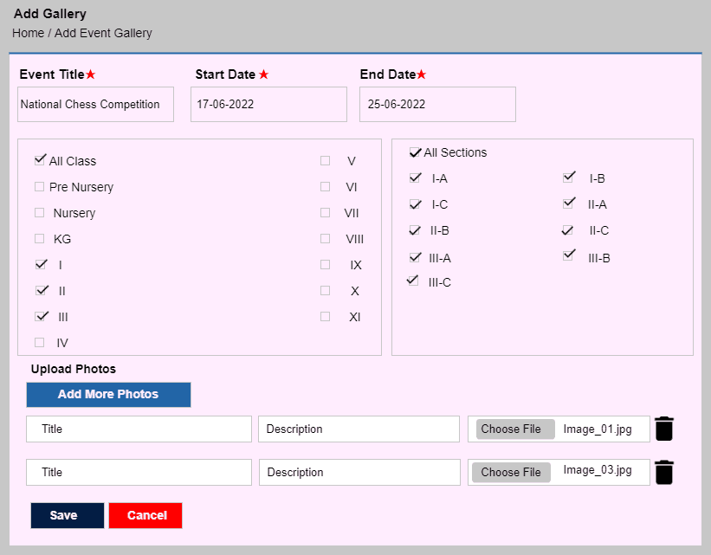Uncheck section I-C checkbox

(415, 204)
